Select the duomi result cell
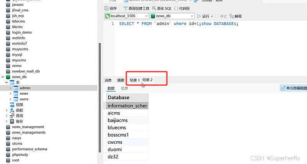Screen dimensions: 307x164 (x=127, y=149)
